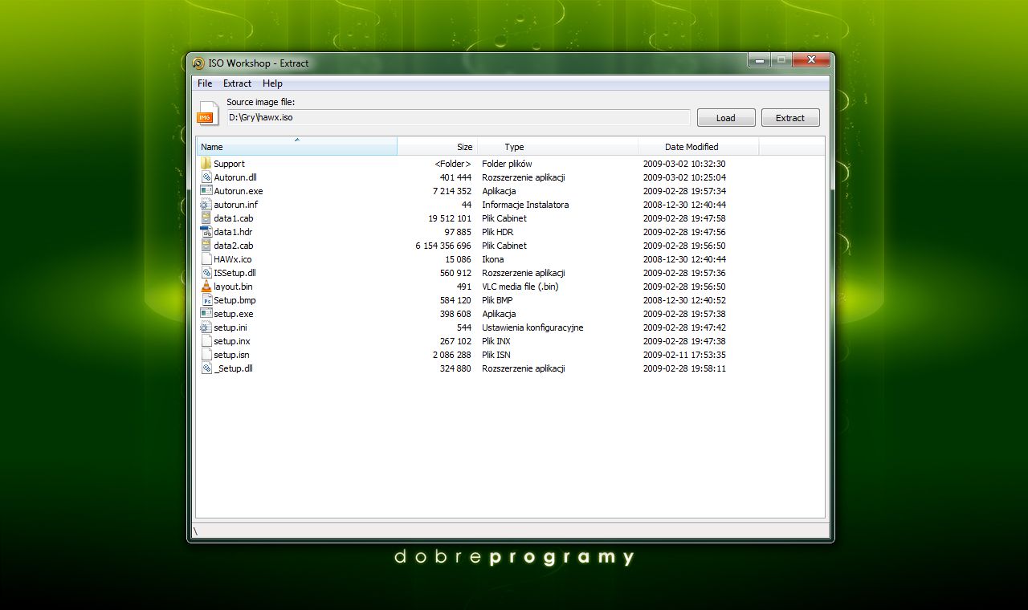The height and width of the screenshot is (610, 1028).
Task: Click the IMG source image file icon
Action: click(x=208, y=113)
